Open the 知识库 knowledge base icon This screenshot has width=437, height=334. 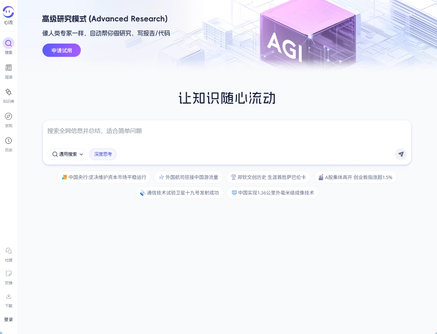[8, 92]
